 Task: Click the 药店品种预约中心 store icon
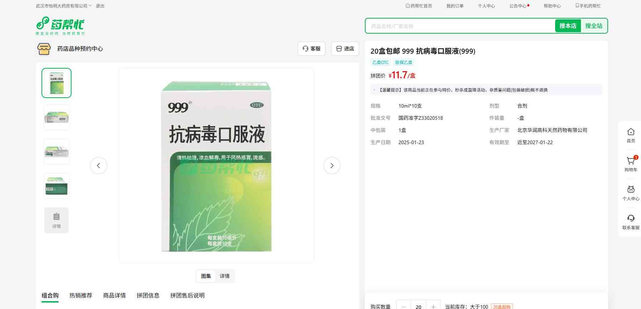point(44,49)
